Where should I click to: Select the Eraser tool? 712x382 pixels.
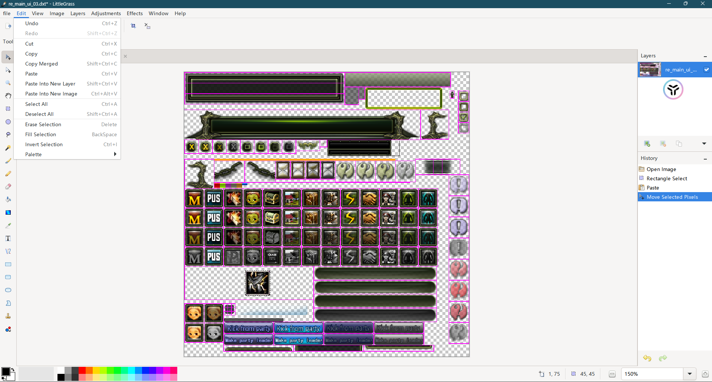pyautogui.click(x=8, y=187)
